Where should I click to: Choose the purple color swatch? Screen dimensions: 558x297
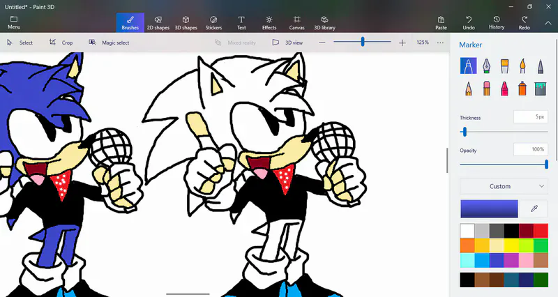pyautogui.click(x=511, y=260)
